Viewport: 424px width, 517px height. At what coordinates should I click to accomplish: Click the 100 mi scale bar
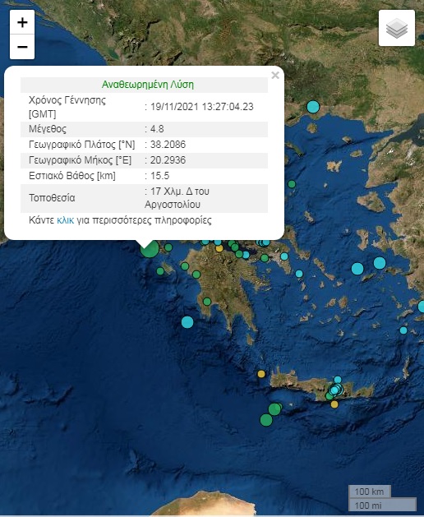tap(382, 505)
